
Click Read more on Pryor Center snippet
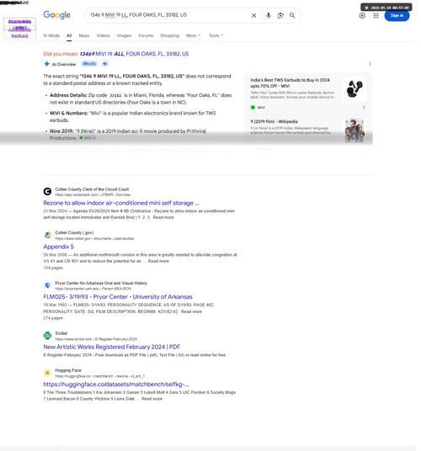(191, 311)
